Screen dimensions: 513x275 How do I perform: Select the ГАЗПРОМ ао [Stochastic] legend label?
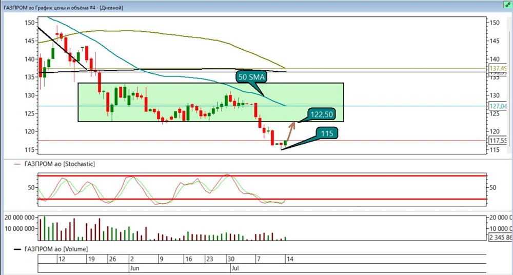60,164
